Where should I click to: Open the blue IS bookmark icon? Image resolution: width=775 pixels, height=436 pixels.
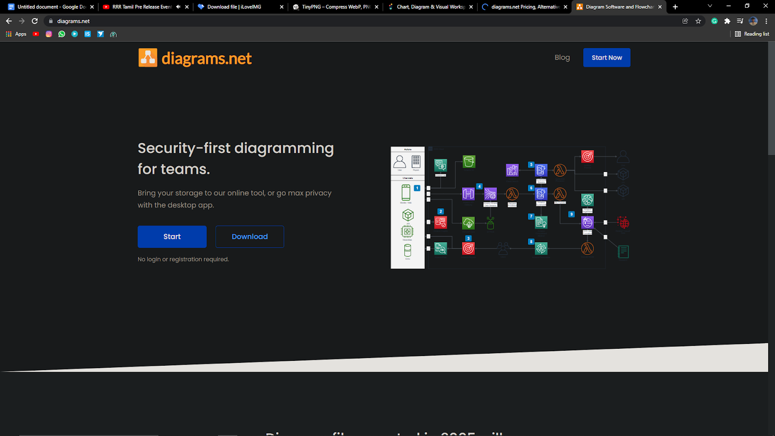point(88,34)
